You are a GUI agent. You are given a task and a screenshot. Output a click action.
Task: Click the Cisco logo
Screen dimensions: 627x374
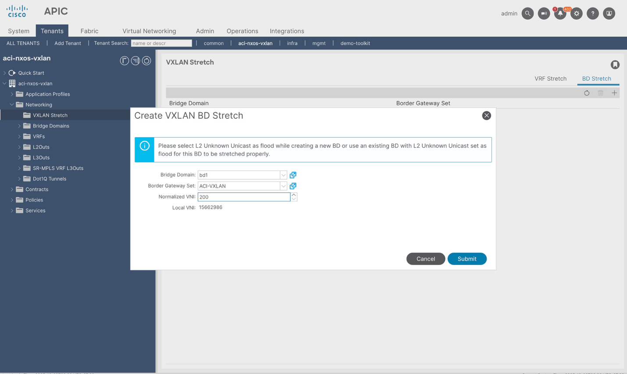tap(17, 11)
